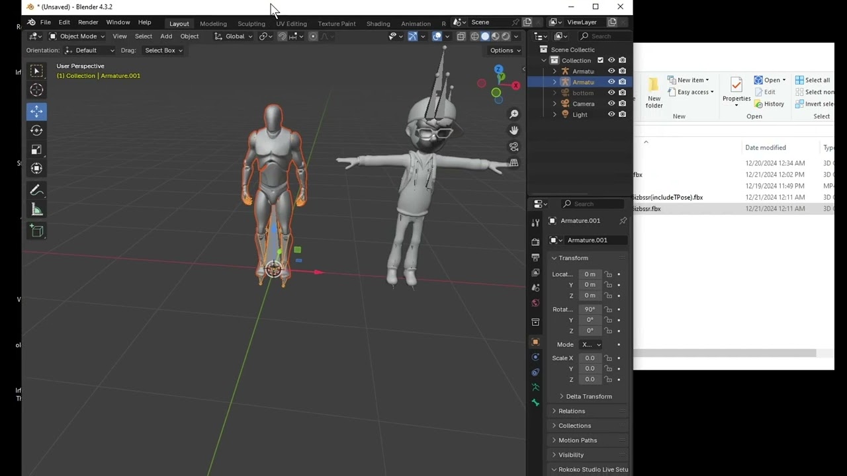
Task: Open the Object Mode dropdown
Action: (77, 36)
